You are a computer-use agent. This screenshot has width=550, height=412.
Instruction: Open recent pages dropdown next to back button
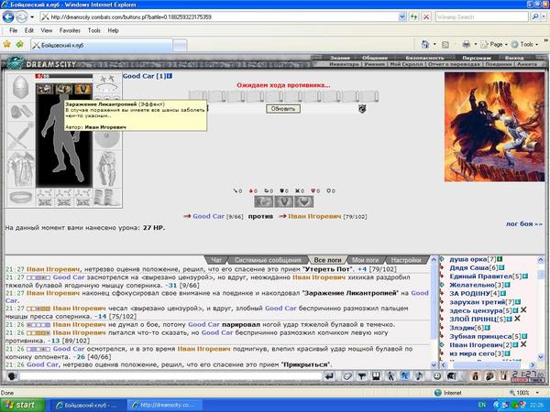[x=32, y=16]
